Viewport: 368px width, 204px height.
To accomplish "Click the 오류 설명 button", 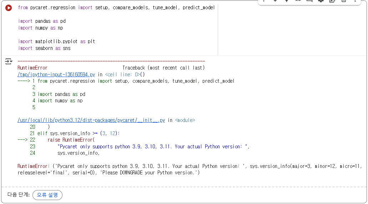I will 47,195.
